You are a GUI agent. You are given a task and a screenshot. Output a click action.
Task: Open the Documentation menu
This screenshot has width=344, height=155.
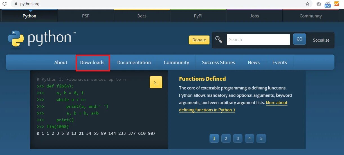(x=134, y=62)
